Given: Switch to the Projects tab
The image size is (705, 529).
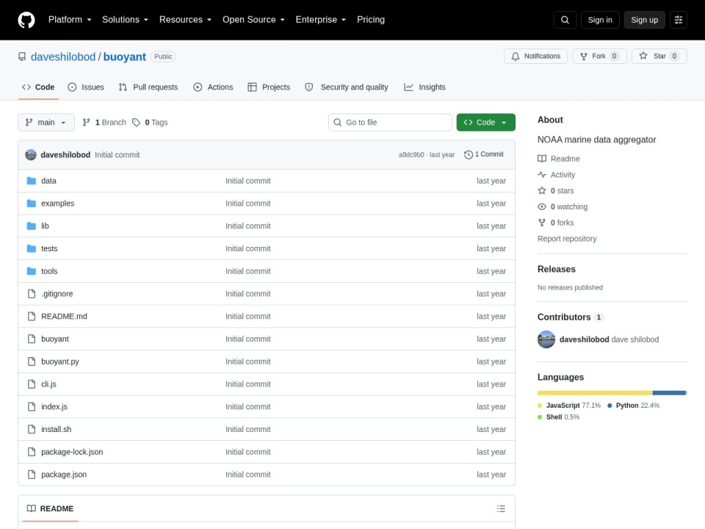Looking at the screenshot, I should click(269, 87).
